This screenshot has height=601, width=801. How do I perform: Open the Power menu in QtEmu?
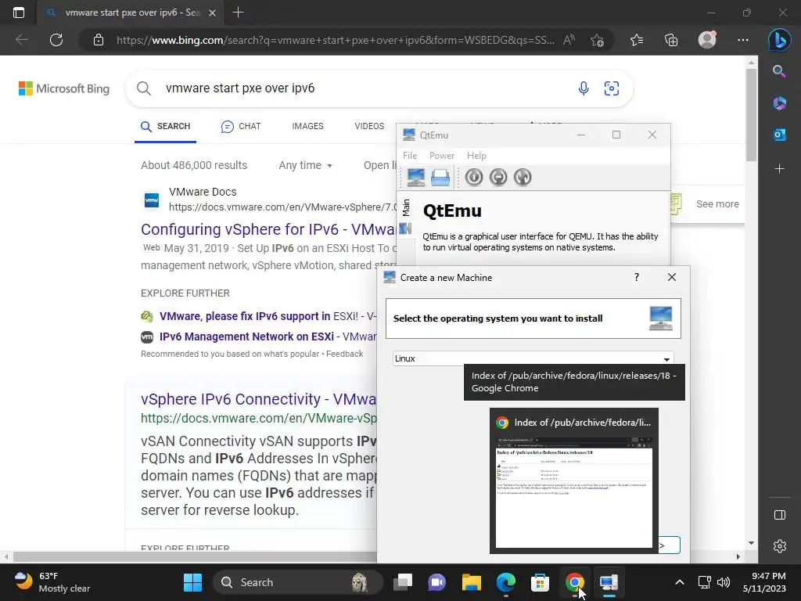tap(442, 156)
